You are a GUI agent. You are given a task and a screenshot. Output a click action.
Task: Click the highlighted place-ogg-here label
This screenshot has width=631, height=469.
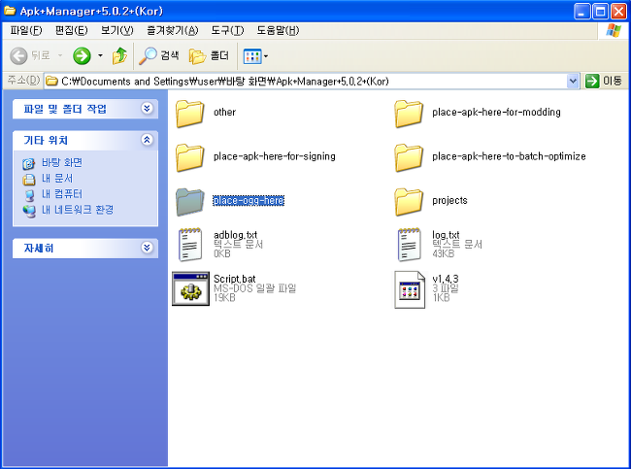(x=249, y=200)
